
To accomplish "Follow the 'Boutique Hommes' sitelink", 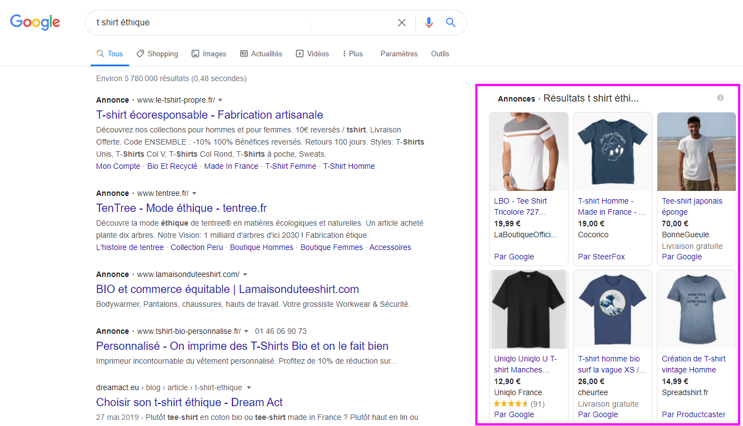I will pos(262,247).
